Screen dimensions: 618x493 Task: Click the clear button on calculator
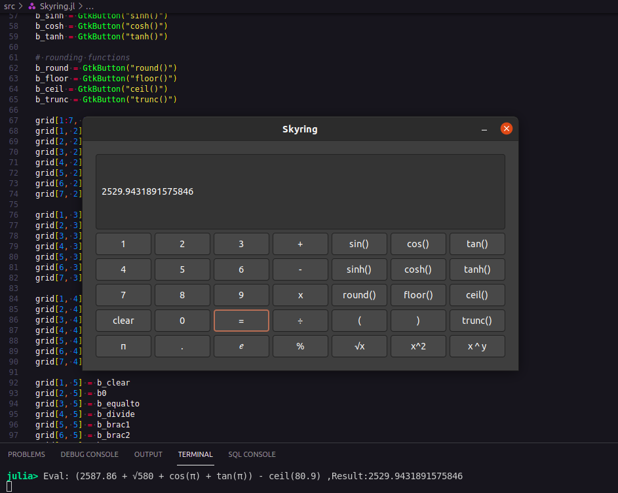click(x=123, y=321)
